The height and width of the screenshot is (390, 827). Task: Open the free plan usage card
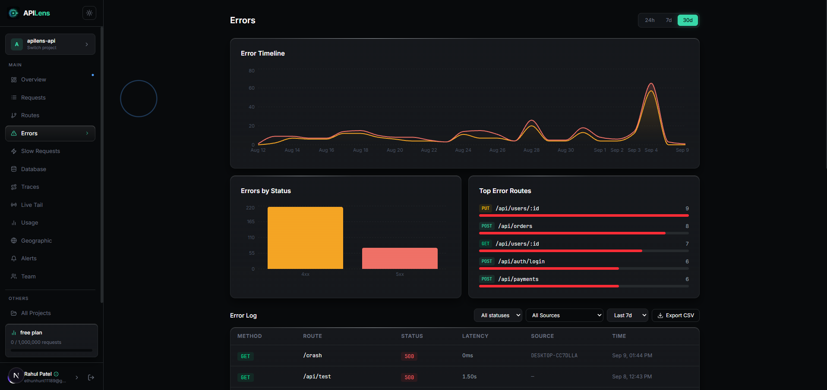coord(51,340)
